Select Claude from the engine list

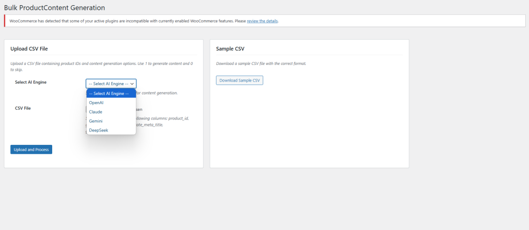(x=111, y=112)
